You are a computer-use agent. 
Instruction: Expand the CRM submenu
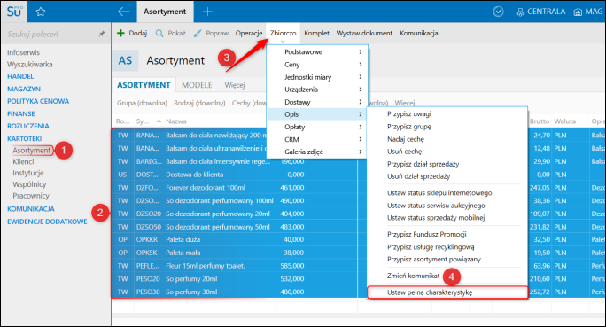coord(360,139)
